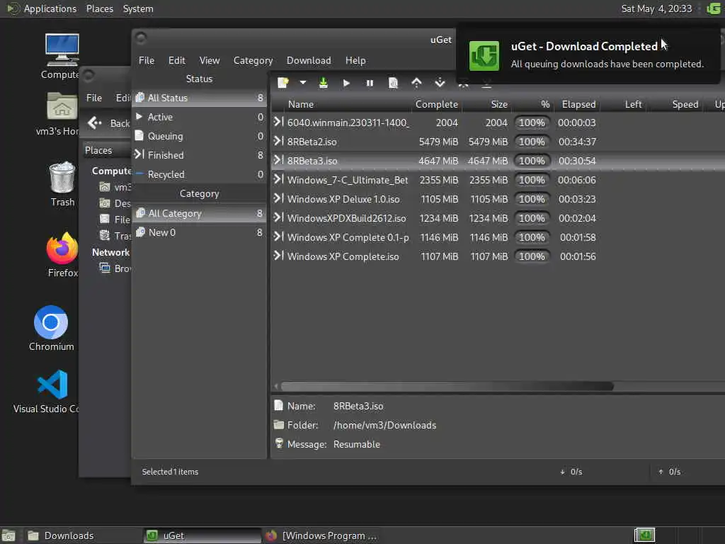Select the Windows_7-C_Ultimate_Bet download row
The width and height of the screenshot is (725, 544).
coord(498,180)
